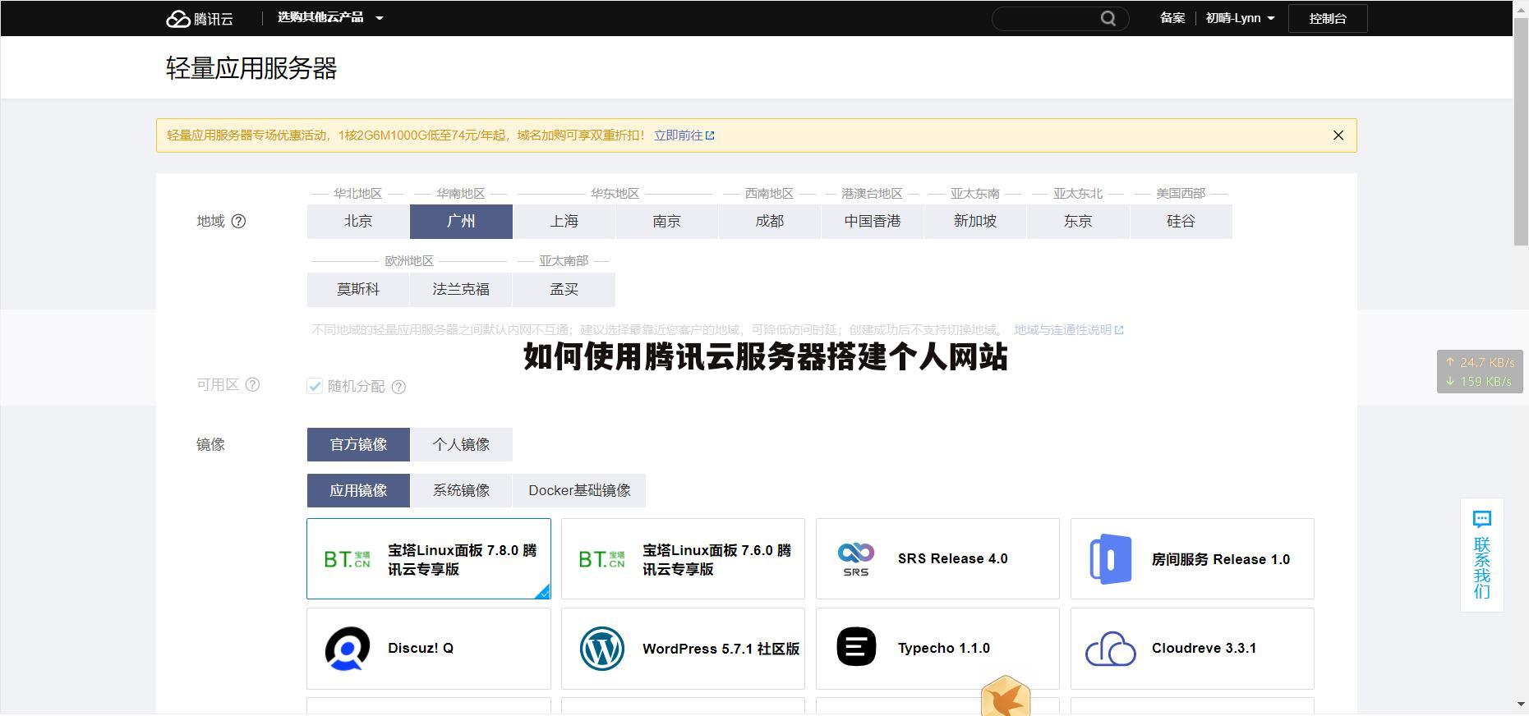The width and height of the screenshot is (1529, 716).
Task: Select the 北京 region
Action: [358, 222]
